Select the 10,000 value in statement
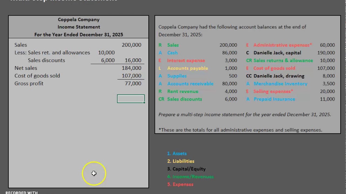The image size is (346, 194). [107, 53]
